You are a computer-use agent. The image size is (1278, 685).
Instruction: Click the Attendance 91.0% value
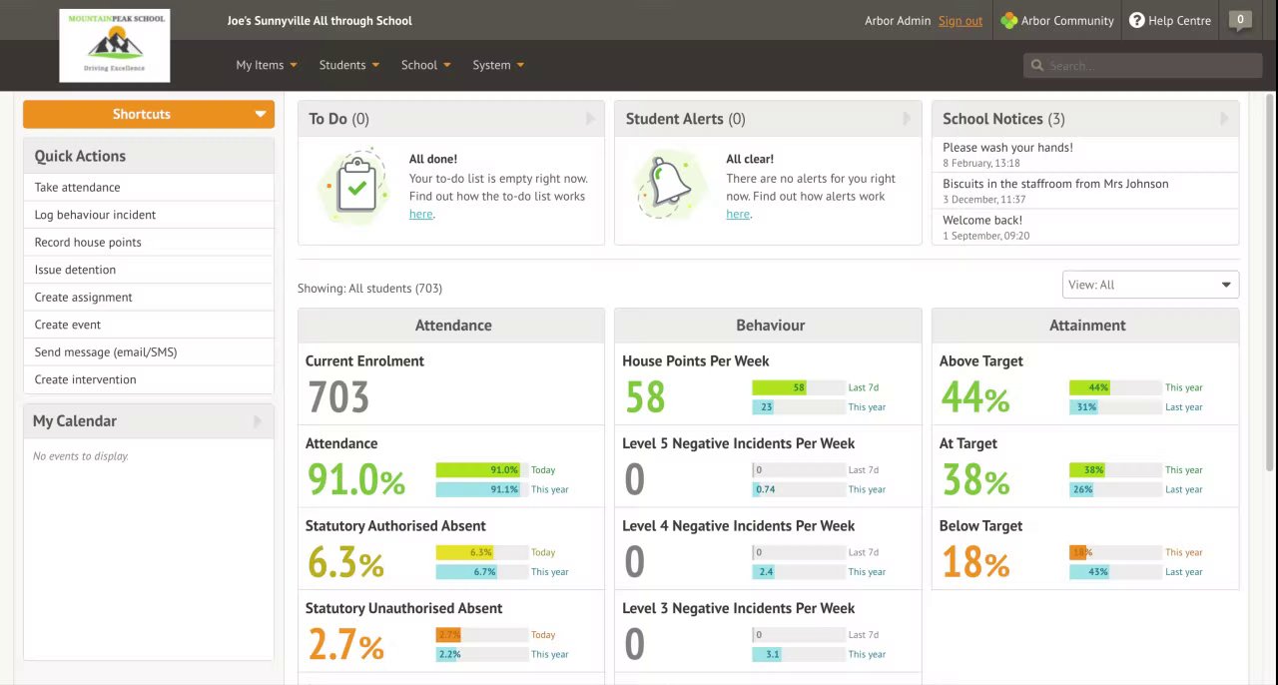point(356,480)
